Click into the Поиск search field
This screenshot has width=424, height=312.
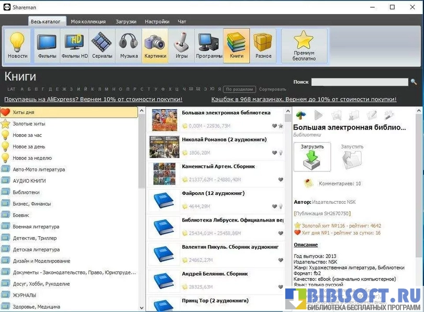coord(359,82)
